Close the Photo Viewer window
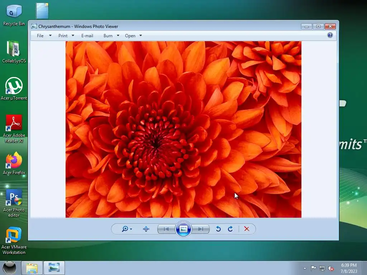This screenshot has height=275, width=367. tap(330, 26)
